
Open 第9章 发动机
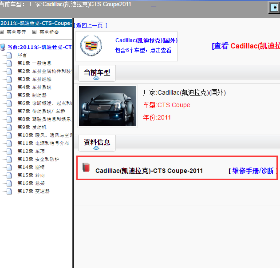(x=32, y=127)
